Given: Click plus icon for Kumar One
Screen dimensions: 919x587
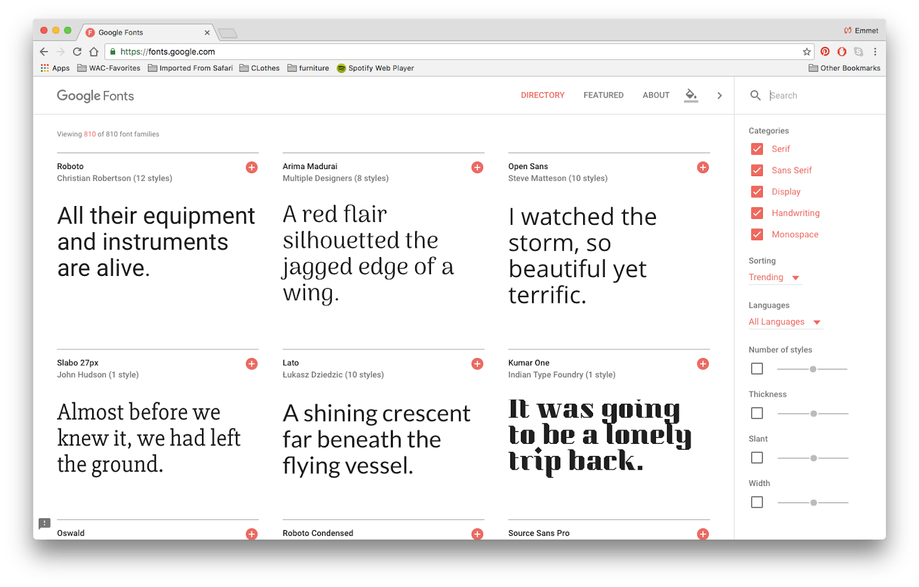Looking at the screenshot, I should pos(702,364).
